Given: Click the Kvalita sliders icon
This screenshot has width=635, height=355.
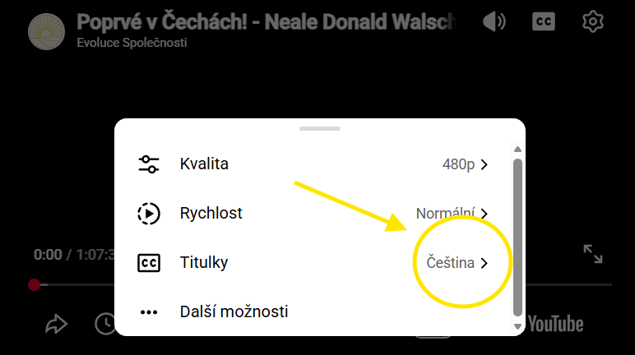Looking at the screenshot, I should [149, 164].
